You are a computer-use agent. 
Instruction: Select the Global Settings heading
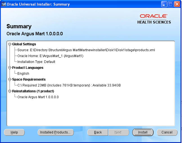[24, 44]
